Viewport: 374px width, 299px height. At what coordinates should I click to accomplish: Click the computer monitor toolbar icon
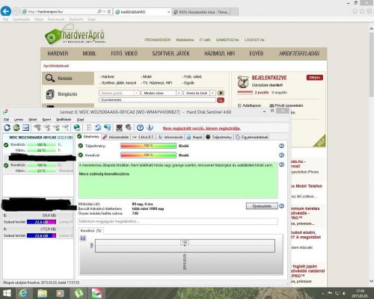(x=119, y=128)
